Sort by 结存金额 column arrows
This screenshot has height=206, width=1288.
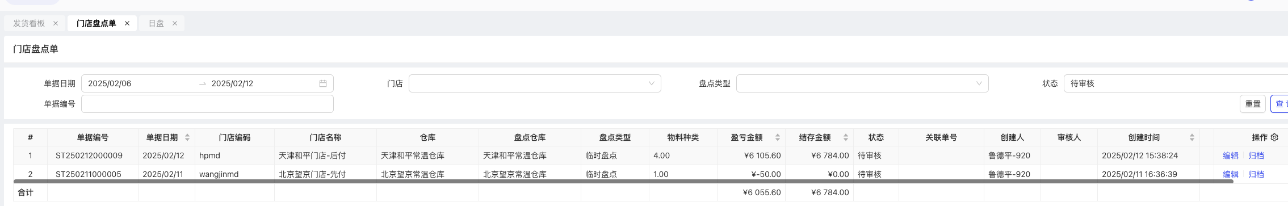pyautogui.click(x=846, y=137)
